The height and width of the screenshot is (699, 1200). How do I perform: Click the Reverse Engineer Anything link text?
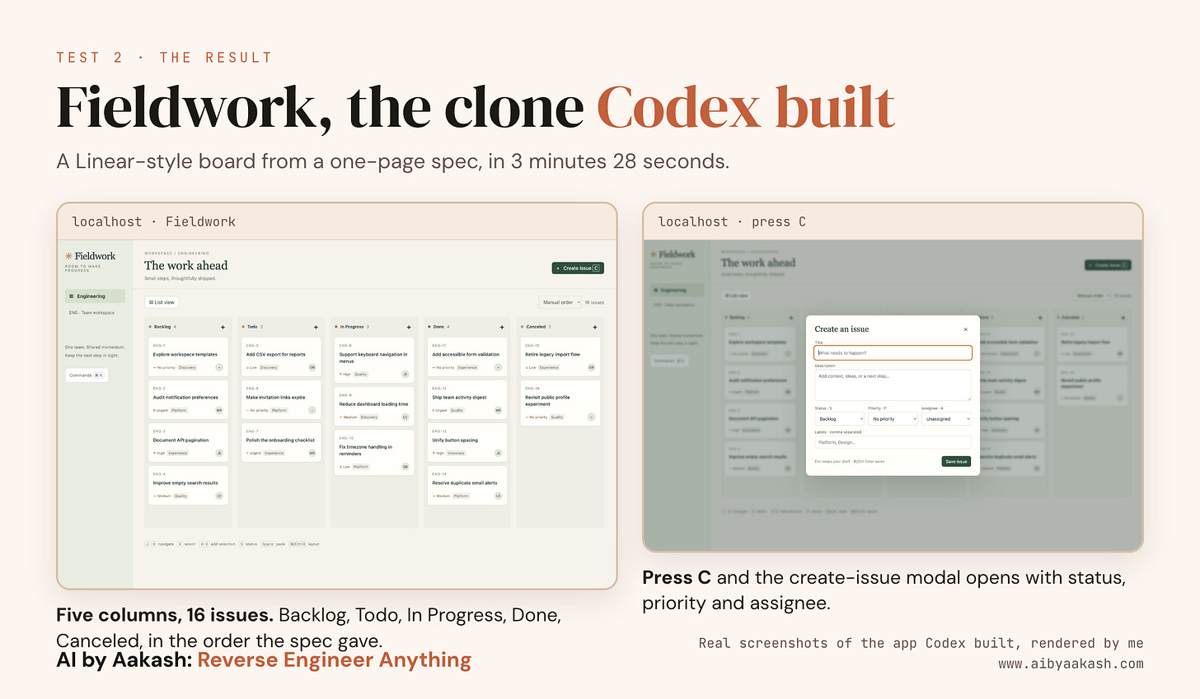click(x=334, y=660)
